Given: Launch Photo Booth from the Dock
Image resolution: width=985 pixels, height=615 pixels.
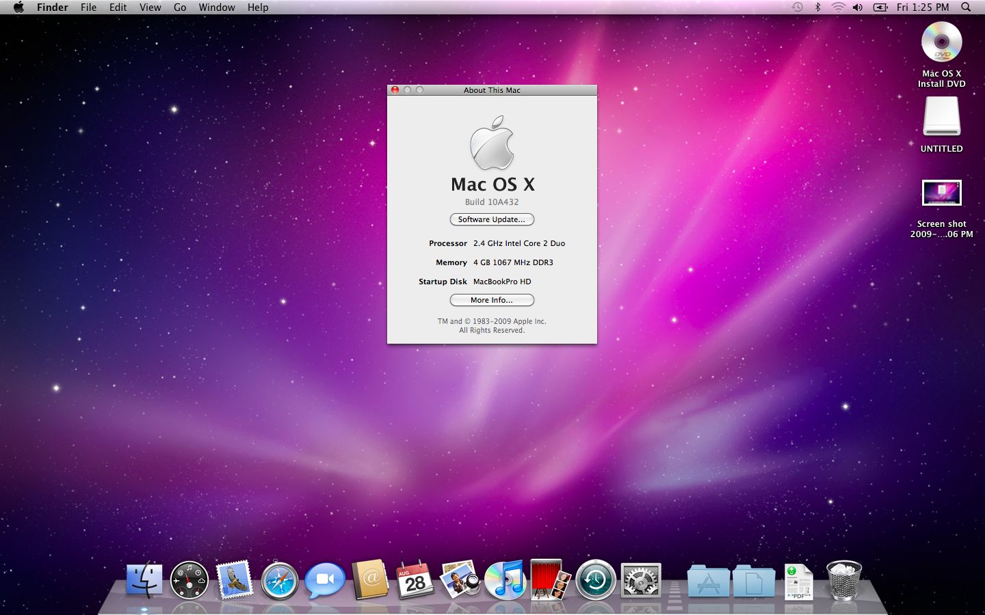Looking at the screenshot, I should coord(551,579).
